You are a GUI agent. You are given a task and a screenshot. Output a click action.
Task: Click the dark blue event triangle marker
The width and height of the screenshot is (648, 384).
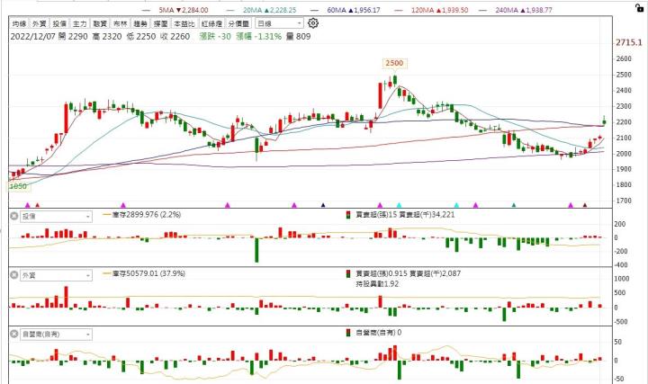click(323, 205)
